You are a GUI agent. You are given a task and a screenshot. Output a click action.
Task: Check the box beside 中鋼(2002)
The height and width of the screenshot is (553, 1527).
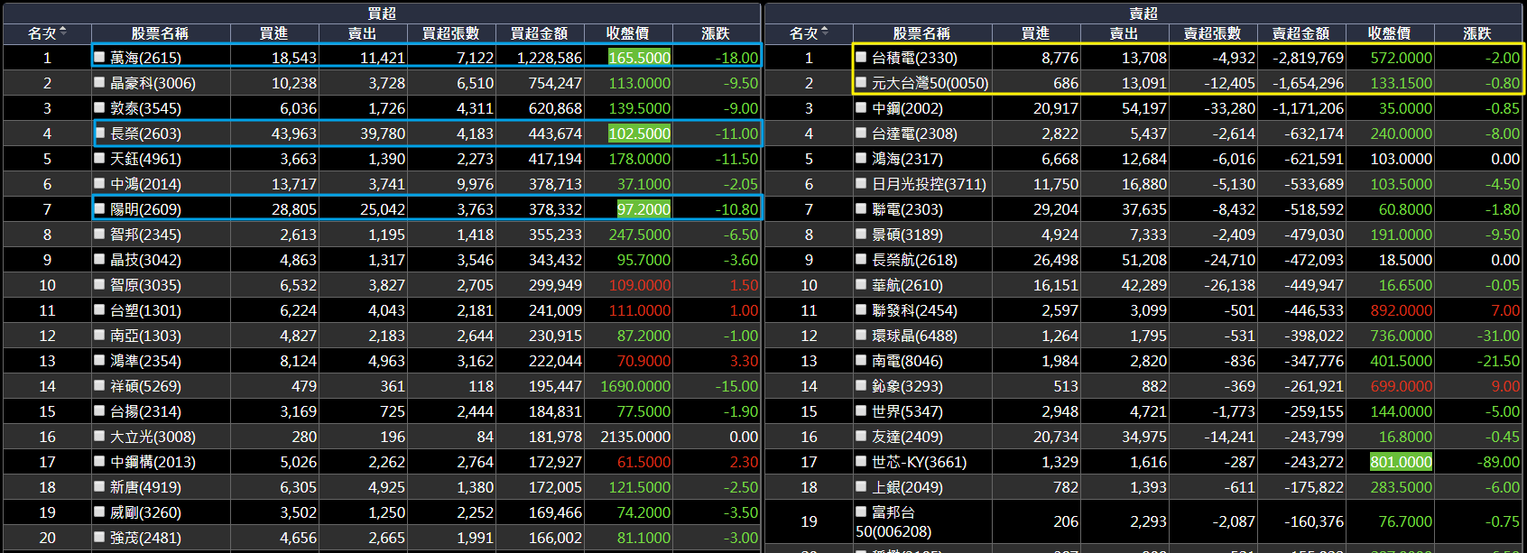[x=862, y=107]
